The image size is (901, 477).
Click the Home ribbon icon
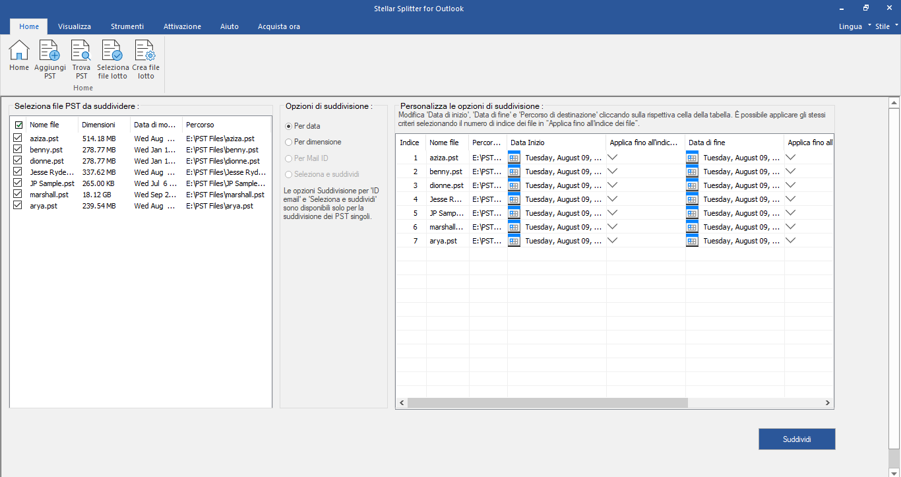pyautogui.click(x=19, y=55)
